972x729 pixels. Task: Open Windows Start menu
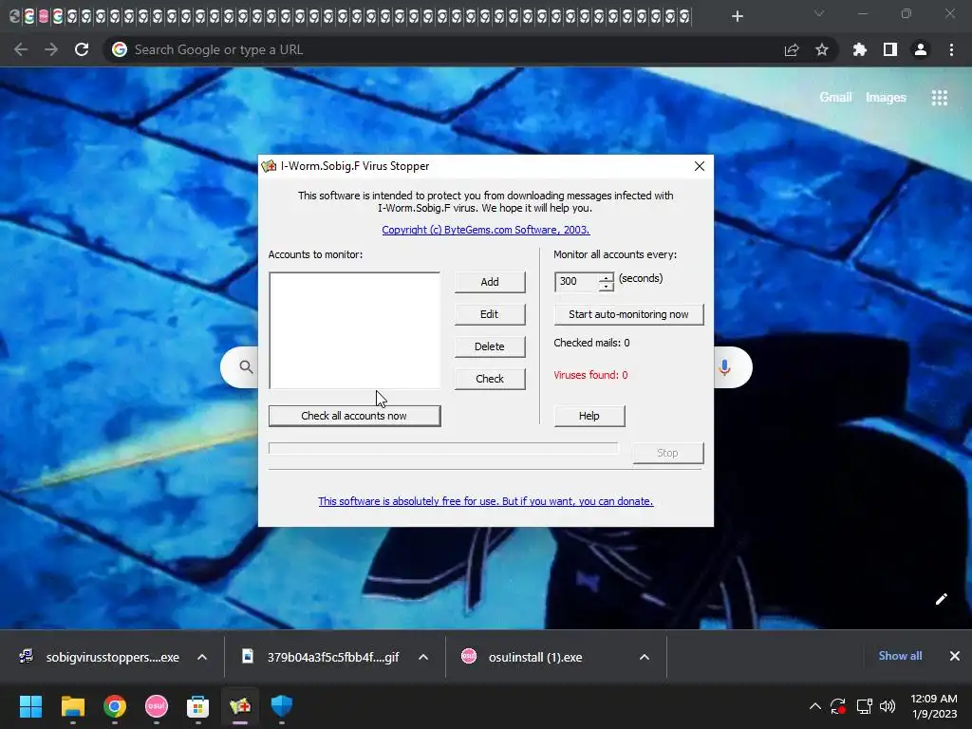click(30, 706)
